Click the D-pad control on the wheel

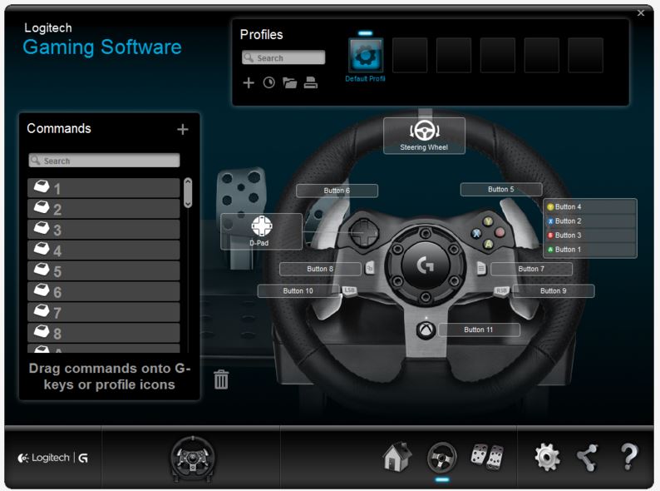[365, 233]
